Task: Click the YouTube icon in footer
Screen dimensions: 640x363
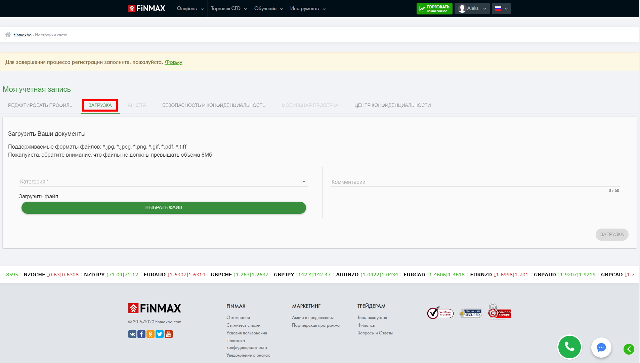Action: [x=169, y=334]
